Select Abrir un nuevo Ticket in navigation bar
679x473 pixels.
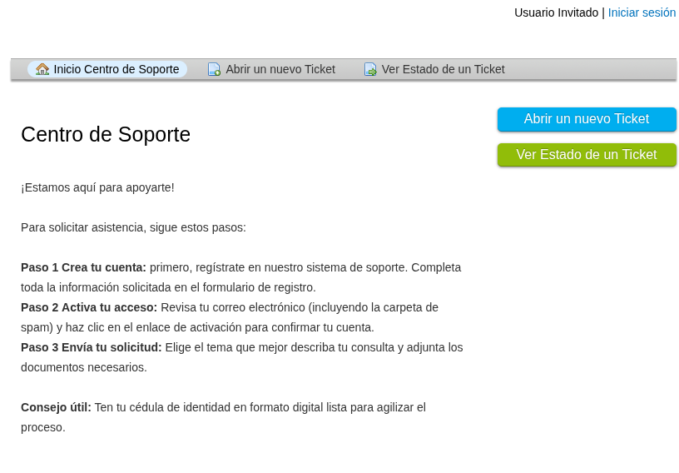280,69
